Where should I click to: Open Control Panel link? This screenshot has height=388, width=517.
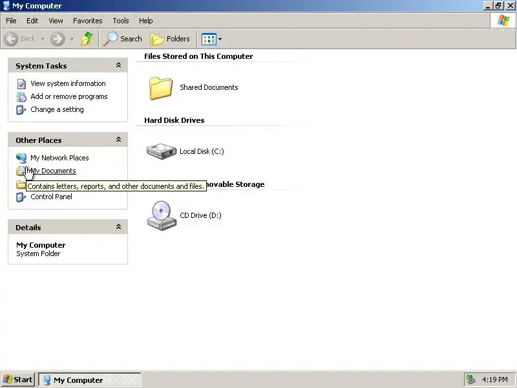pyautogui.click(x=51, y=197)
